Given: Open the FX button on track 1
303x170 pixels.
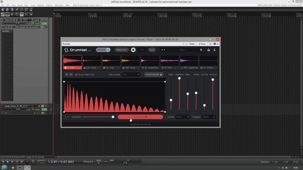Looking at the screenshot, I should [x=44, y=24].
